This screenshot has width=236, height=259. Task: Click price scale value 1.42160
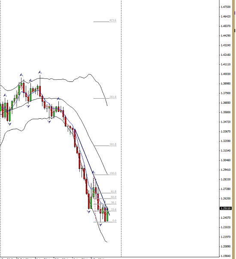point(226,55)
